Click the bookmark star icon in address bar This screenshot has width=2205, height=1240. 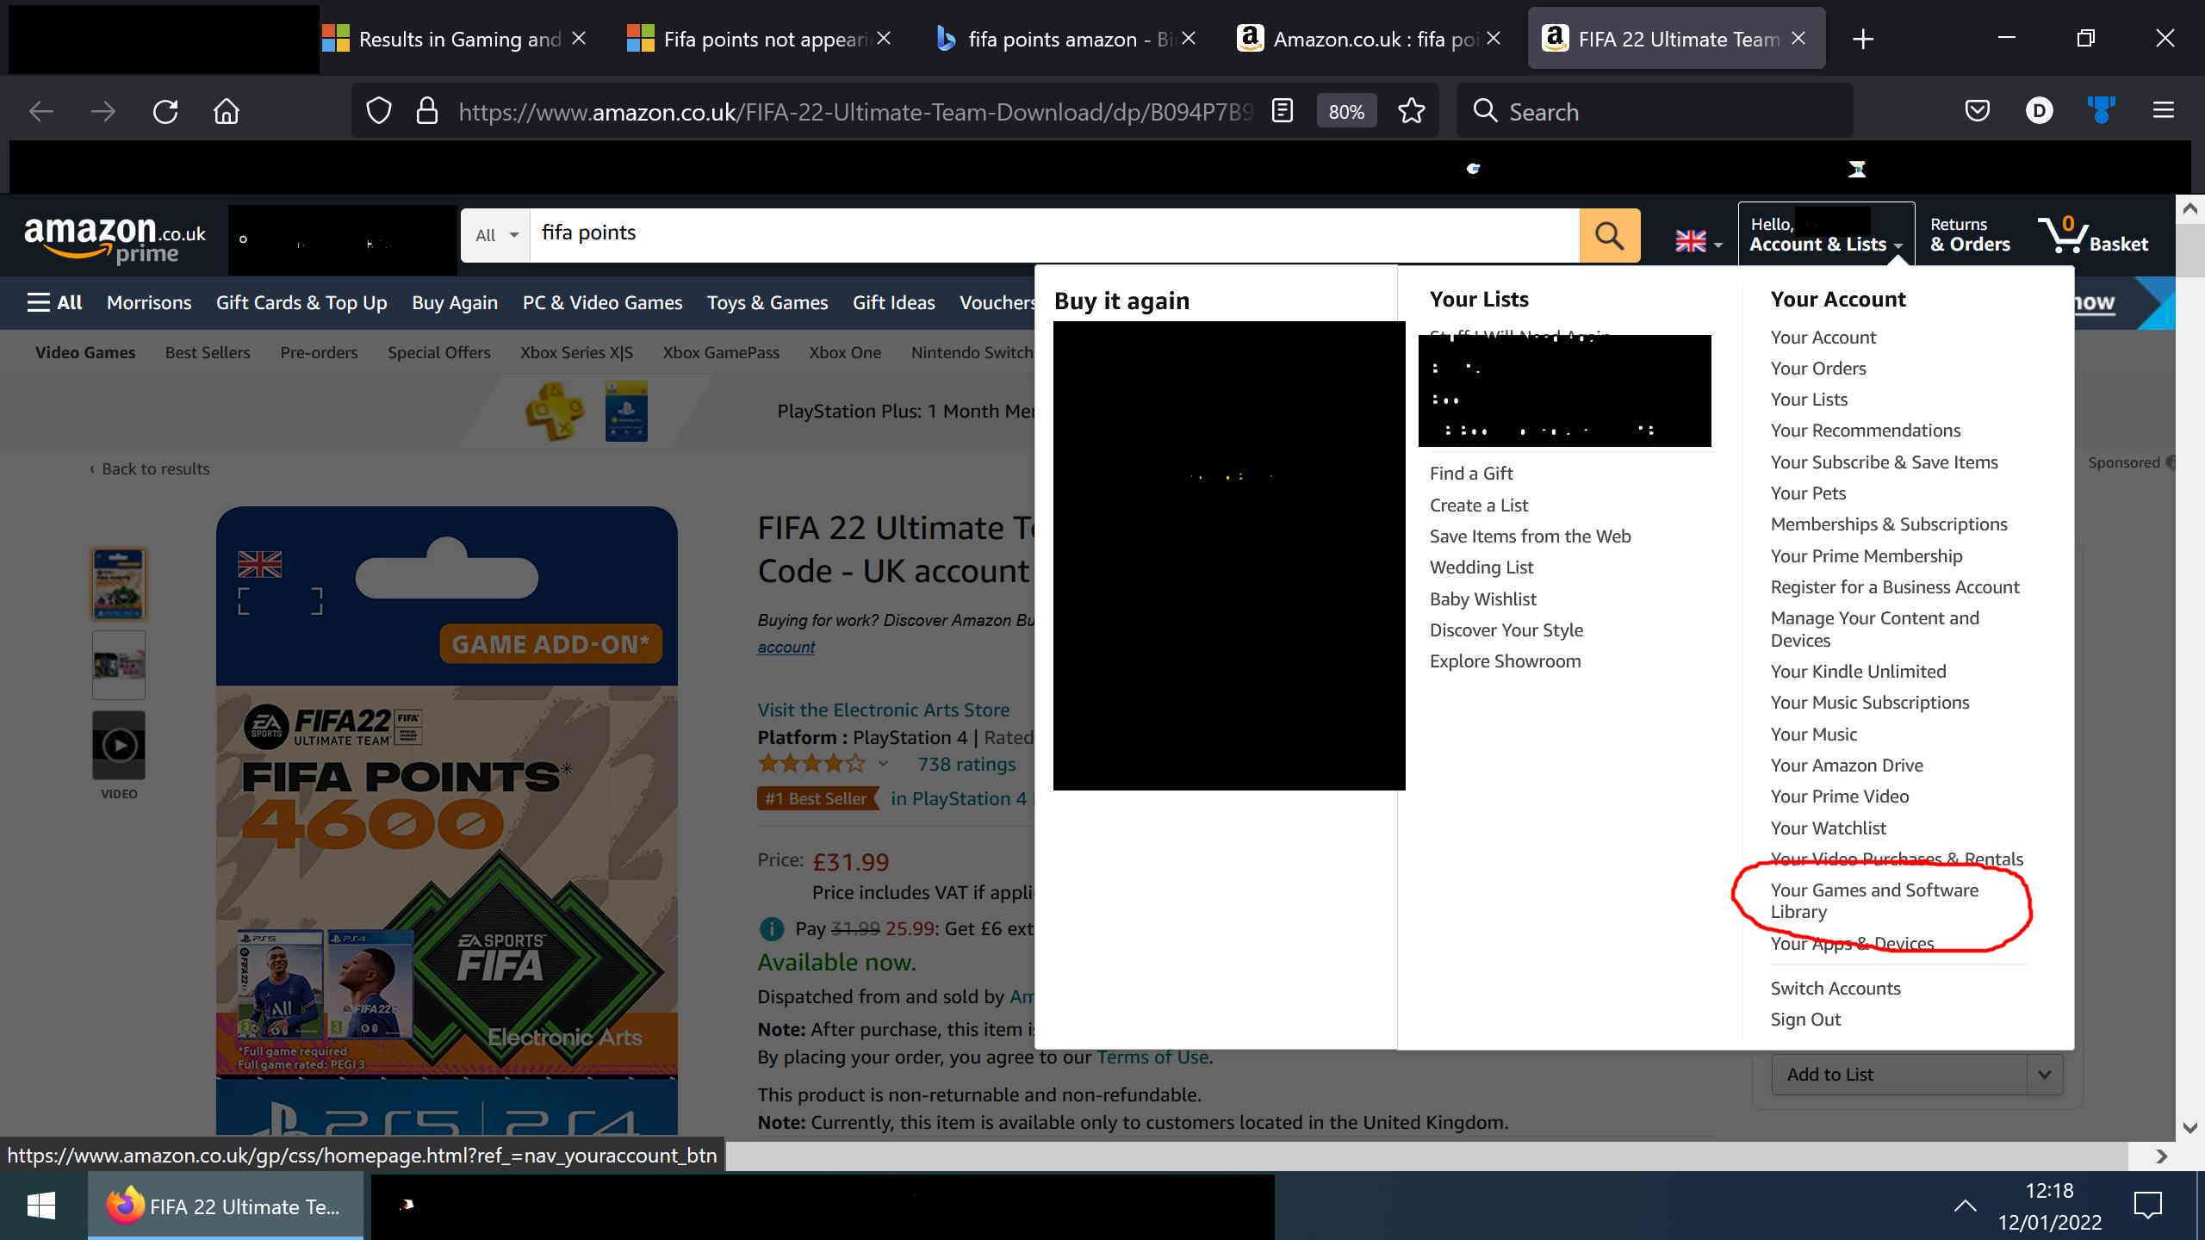click(1412, 110)
